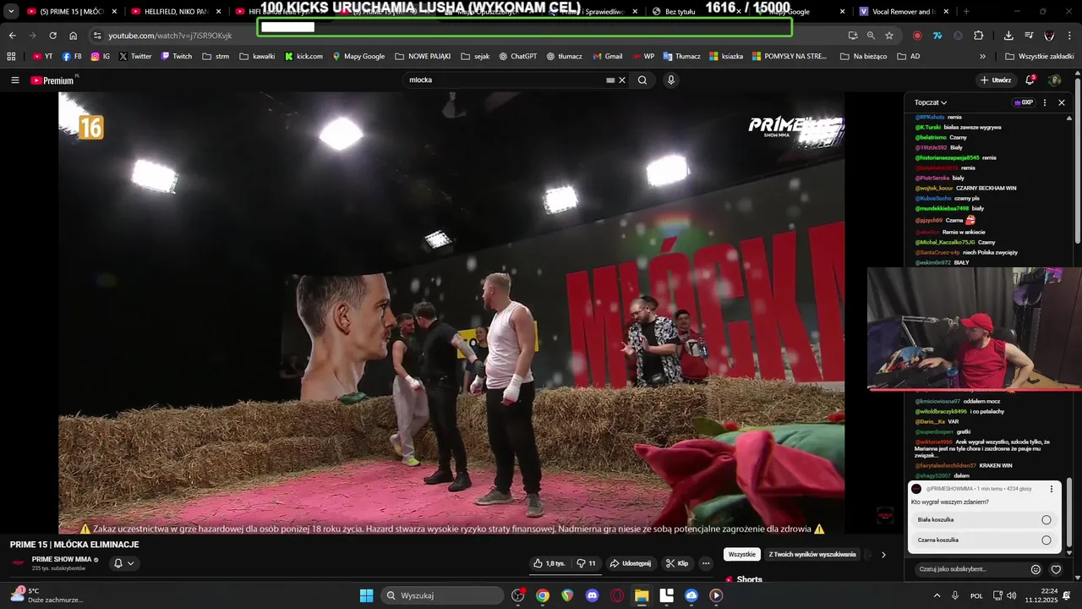Expand the subscription notification bell dropdown
Screen dimensions: 1082x609
[124, 563]
